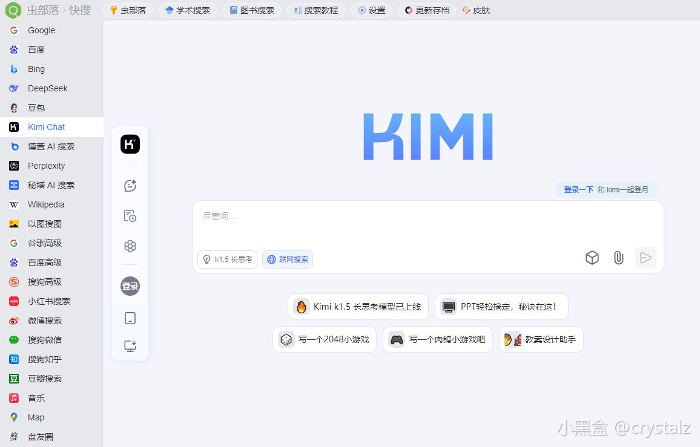Select 谷歌高级 in the sidebar

tap(52, 243)
